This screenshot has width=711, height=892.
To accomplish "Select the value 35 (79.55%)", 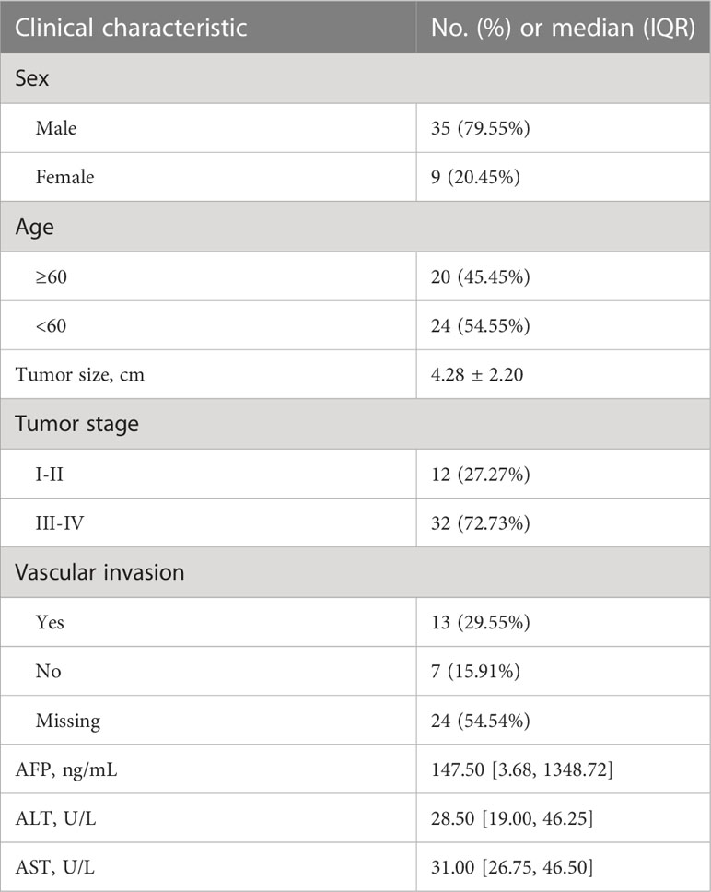I will [480, 128].
